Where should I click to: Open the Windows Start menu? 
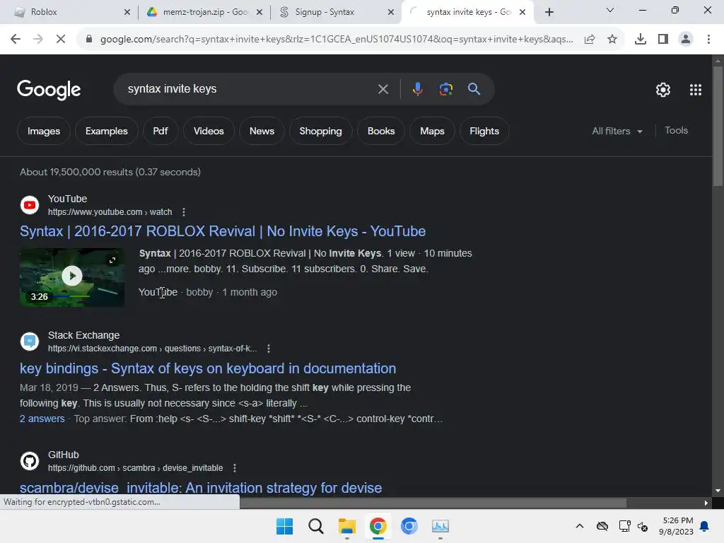pos(284,526)
